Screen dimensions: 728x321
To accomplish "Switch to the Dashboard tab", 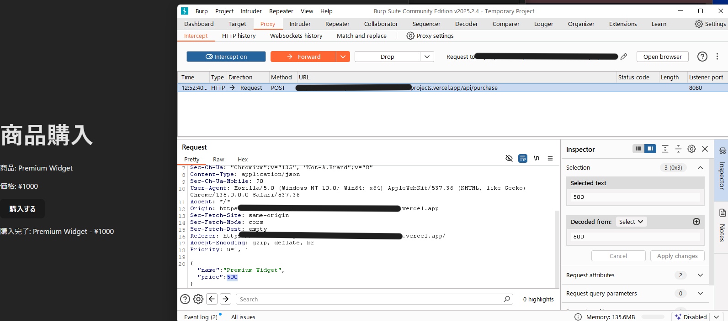I will point(199,24).
